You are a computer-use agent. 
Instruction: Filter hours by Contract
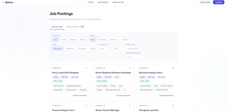125,40
